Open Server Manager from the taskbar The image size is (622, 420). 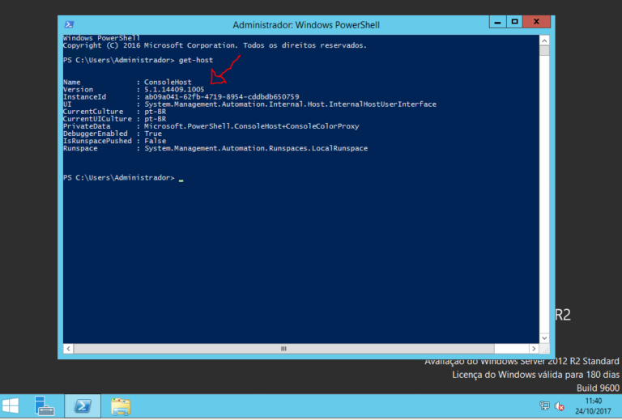45,406
